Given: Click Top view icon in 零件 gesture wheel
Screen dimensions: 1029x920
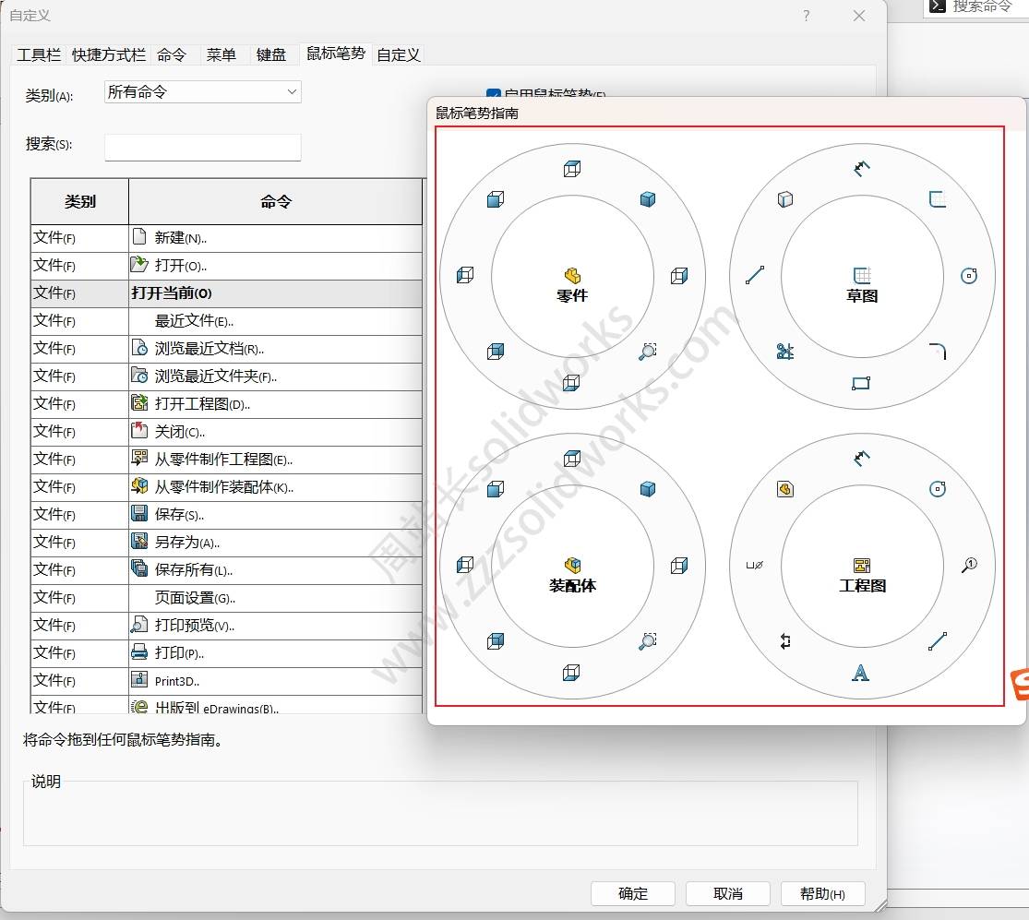Looking at the screenshot, I should (571, 169).
